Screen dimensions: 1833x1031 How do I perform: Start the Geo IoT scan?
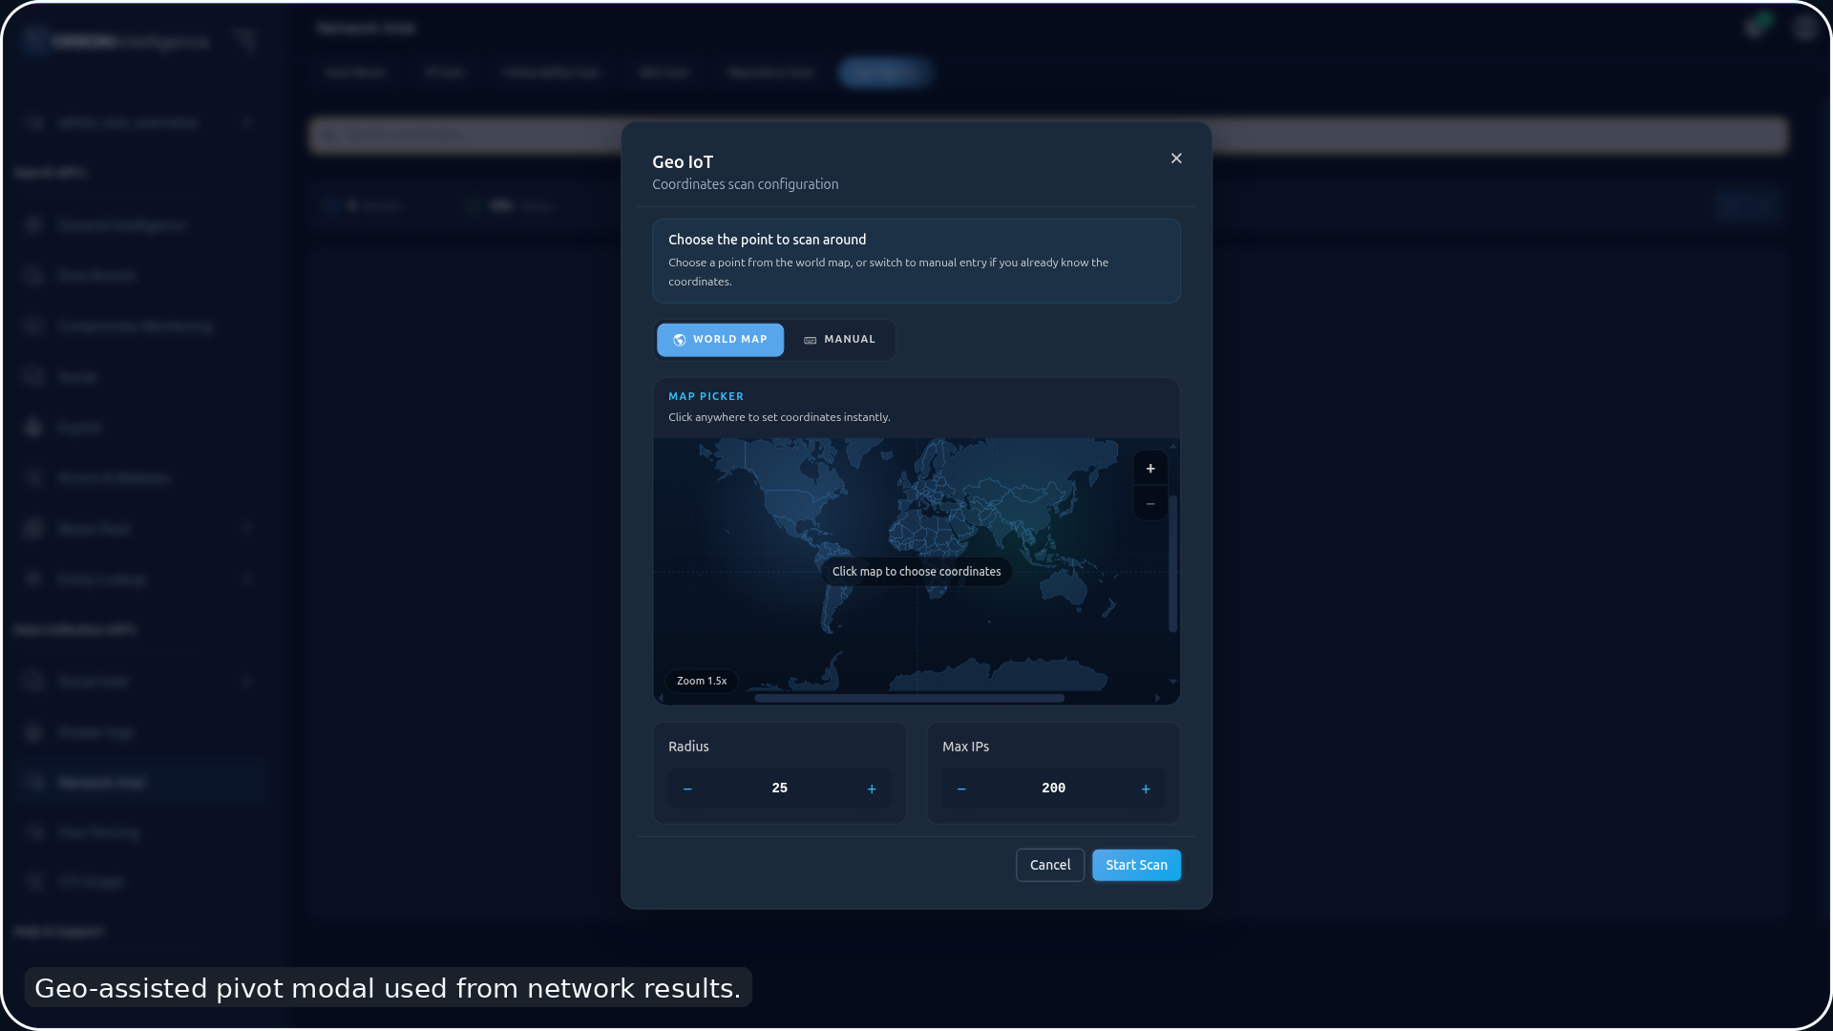[1136, 865]
